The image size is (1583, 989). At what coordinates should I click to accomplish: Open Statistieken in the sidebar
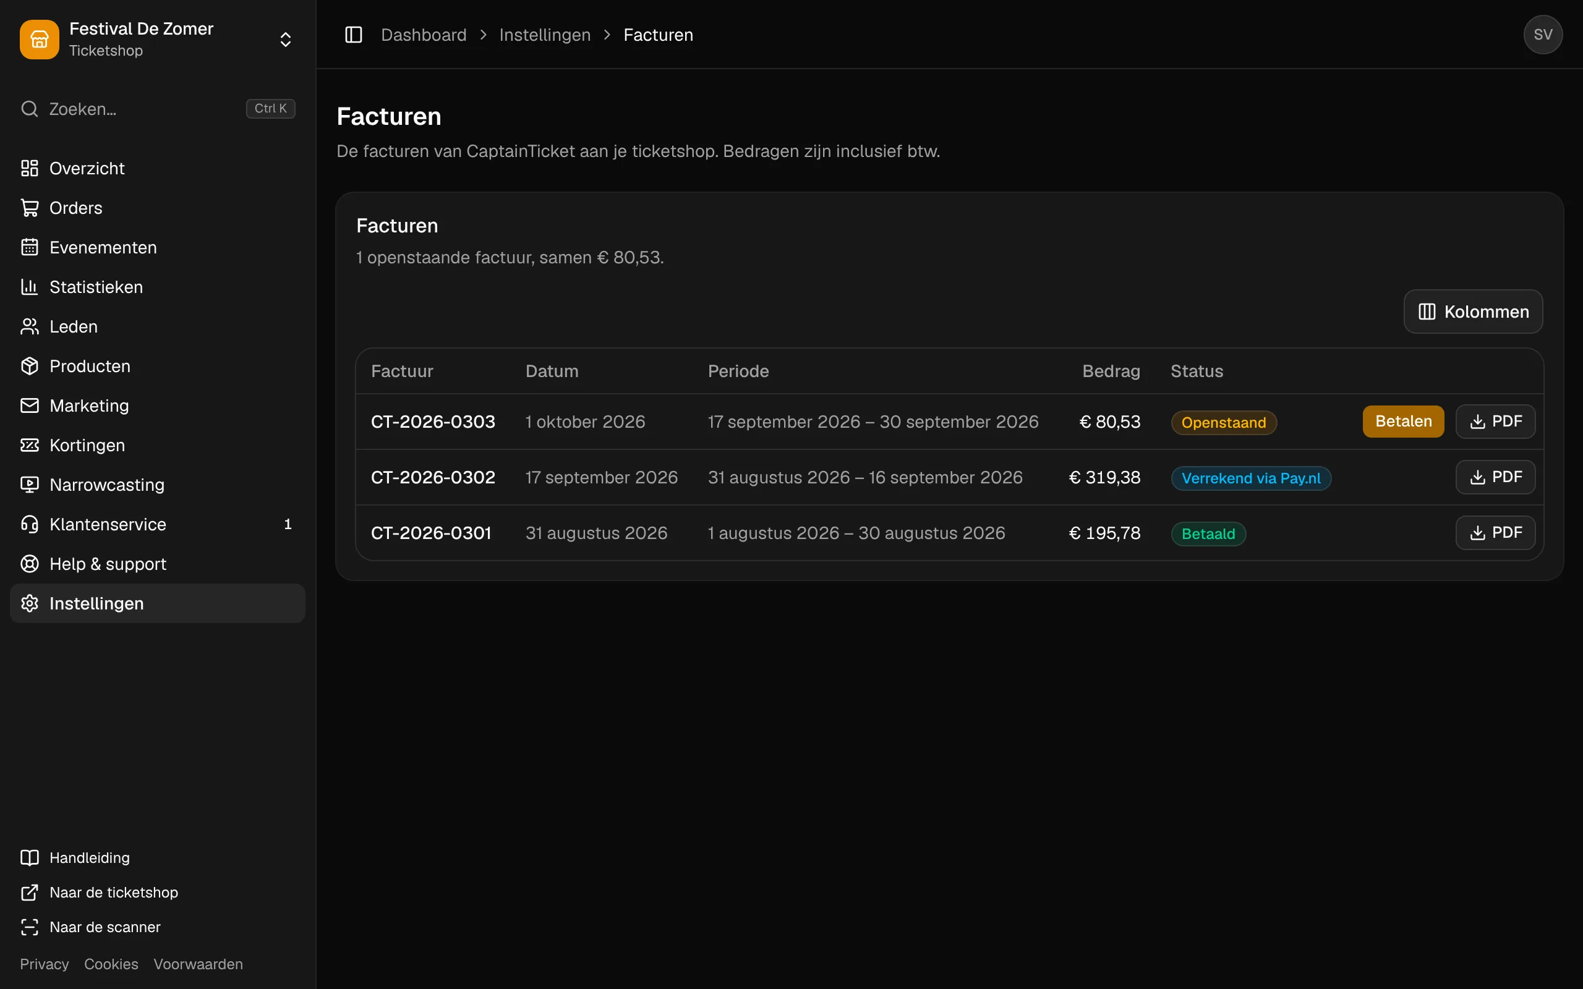(x=157, y=287)
